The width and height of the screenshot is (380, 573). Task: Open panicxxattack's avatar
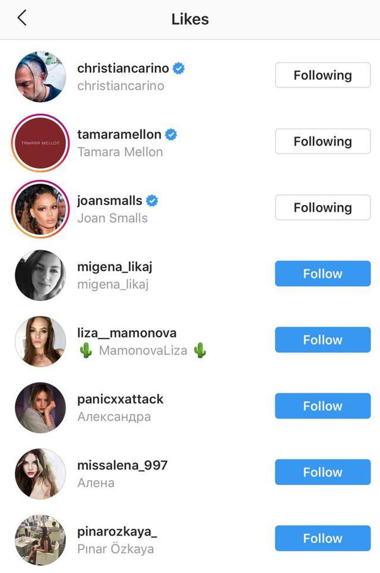pos(40,407)
